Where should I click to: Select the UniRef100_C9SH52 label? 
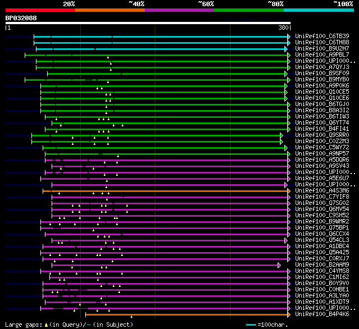pos(322,216)
